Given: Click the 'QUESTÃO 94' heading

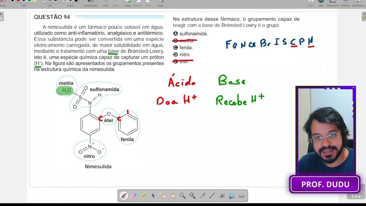Looking at the screenshot, I should click(52, 17).
